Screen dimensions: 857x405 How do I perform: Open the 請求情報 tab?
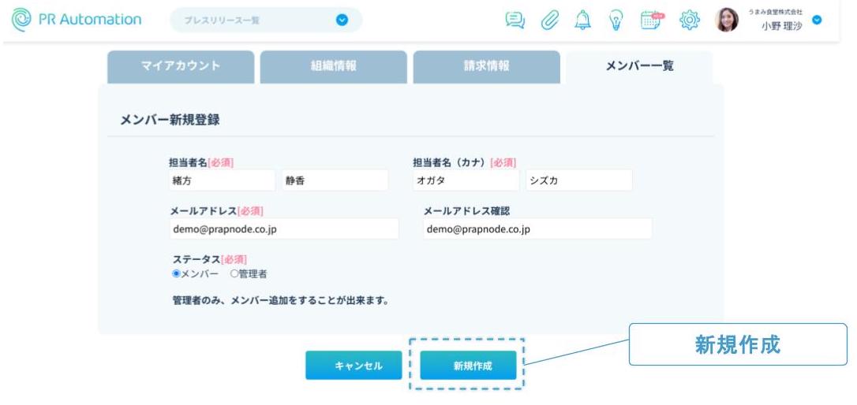486,67
